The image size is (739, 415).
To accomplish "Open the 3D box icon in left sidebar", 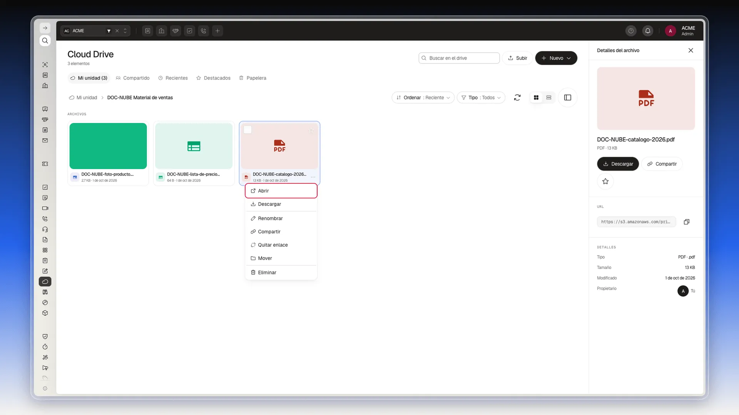I will (45, 313).
